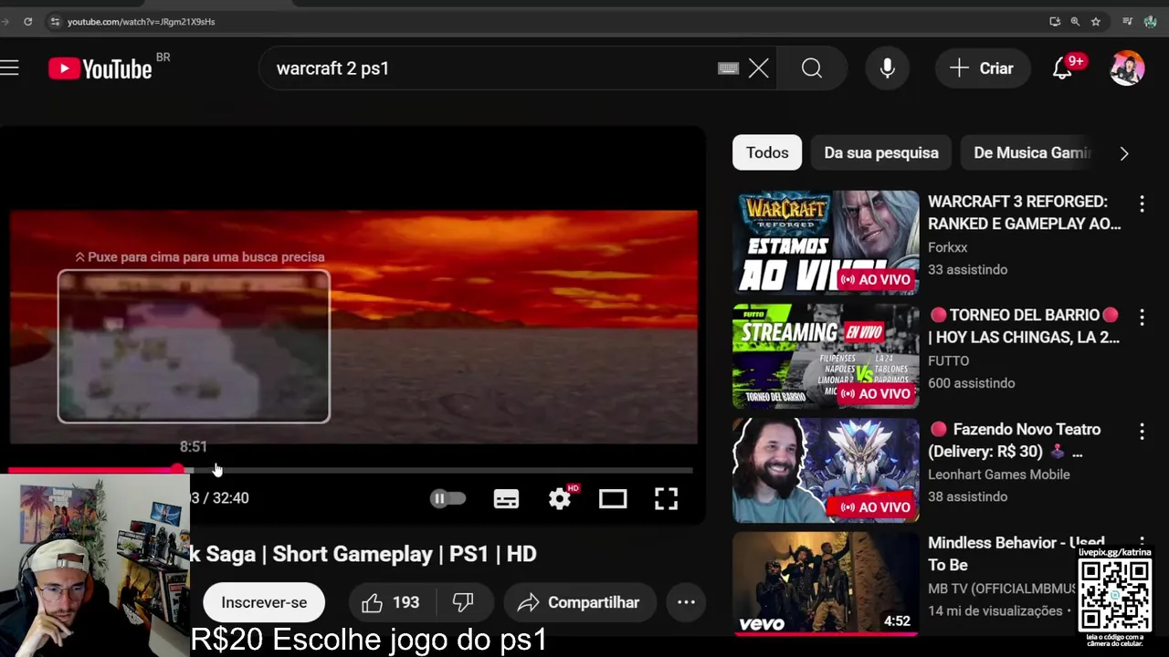Screen dimensions: 1169x657
Task: Run search with magnifying glass button
Action: tap(812, 68)
